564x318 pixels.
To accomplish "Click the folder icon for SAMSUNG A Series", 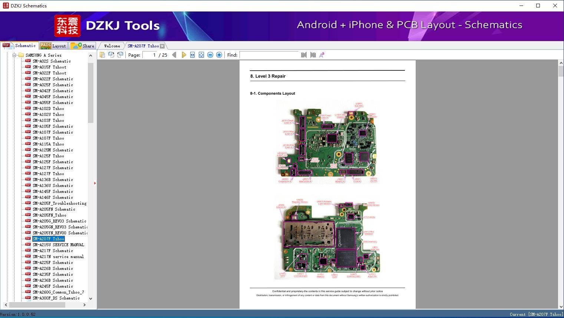I will tap(21, 55).
